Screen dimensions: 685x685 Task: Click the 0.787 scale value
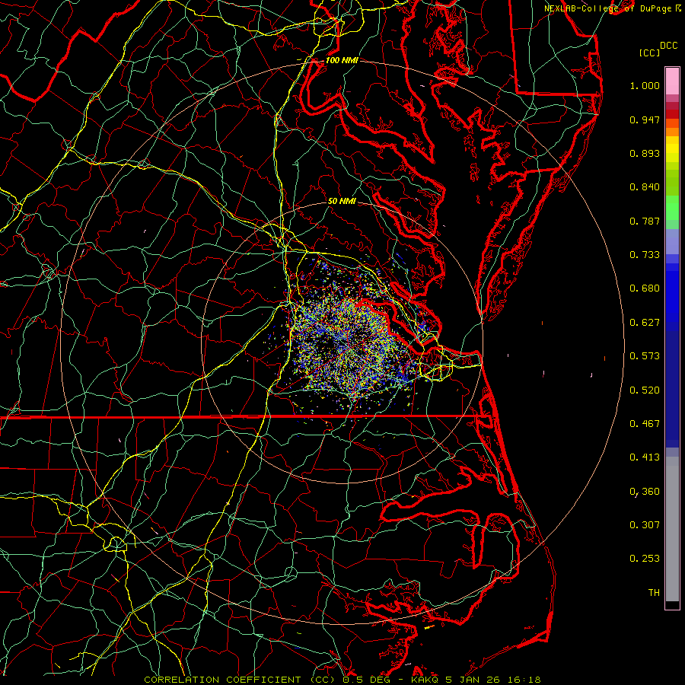click(645, 221)
